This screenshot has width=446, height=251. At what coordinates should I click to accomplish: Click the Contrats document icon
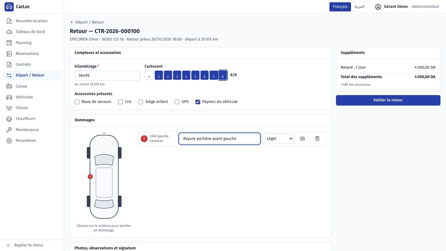click(x=9, y=64)
